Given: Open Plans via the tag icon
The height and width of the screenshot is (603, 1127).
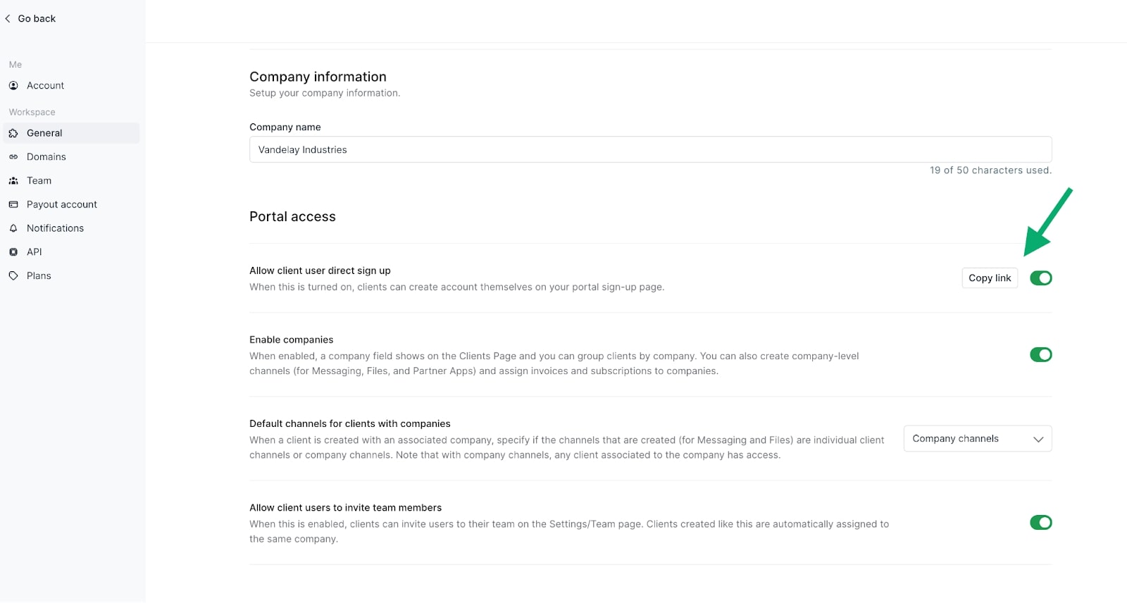Looking at the screenshot, I should pyautogui.click(x=14, y=275).
